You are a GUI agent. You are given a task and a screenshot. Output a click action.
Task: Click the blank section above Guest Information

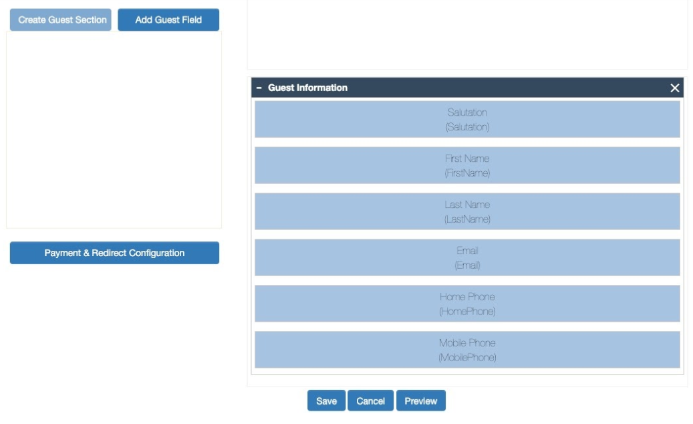pos(467,33)
